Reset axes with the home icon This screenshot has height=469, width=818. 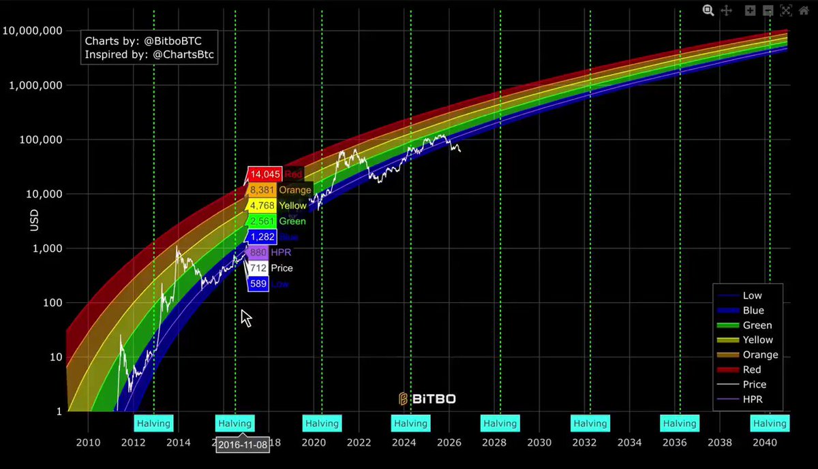point(804,10)
